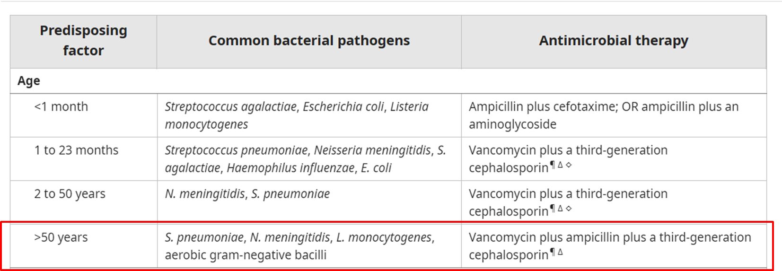
Task: Open diamond footnote in 2 to 50 years row
Action: (569, 209)
